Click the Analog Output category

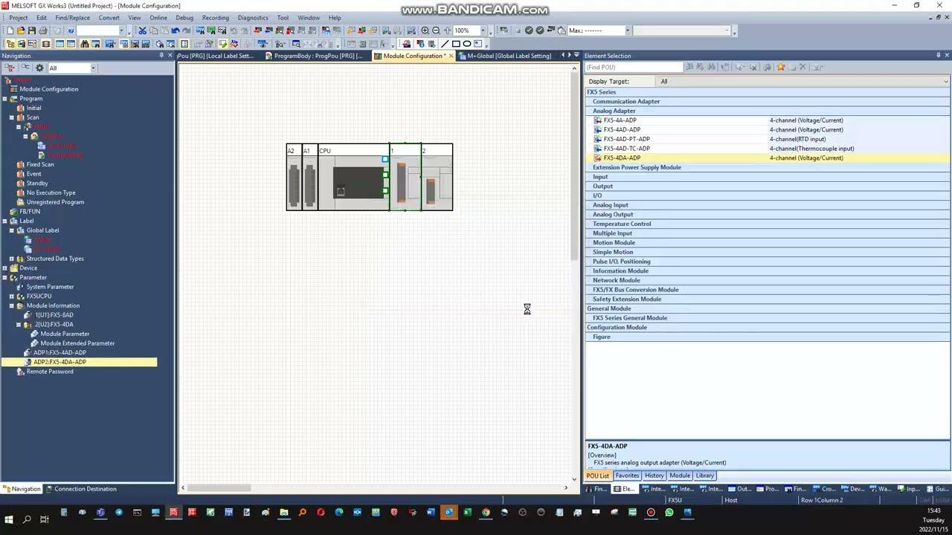click(x=613, y=214)
